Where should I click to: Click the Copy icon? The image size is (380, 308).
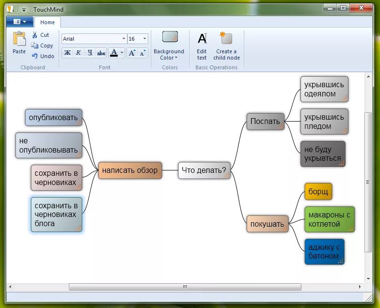35,46
